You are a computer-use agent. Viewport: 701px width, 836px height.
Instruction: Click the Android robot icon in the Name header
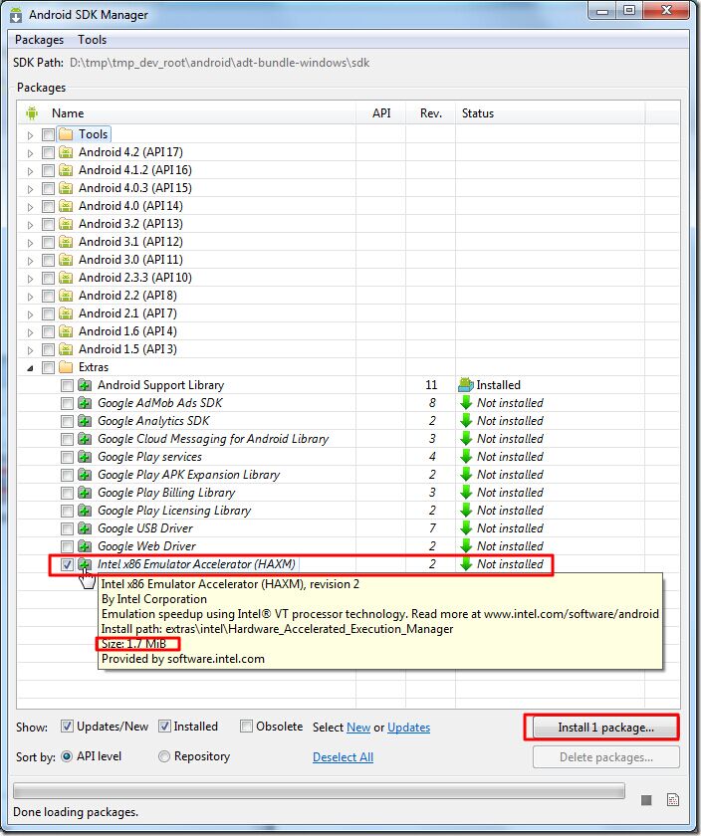coord(32,113)
